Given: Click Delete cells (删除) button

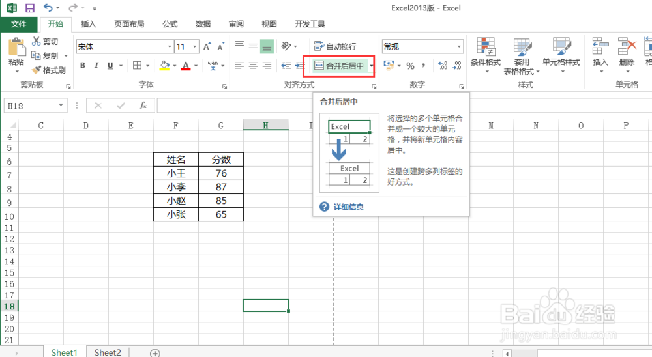Looking at the screenshot, I should (x=627, y=55).
